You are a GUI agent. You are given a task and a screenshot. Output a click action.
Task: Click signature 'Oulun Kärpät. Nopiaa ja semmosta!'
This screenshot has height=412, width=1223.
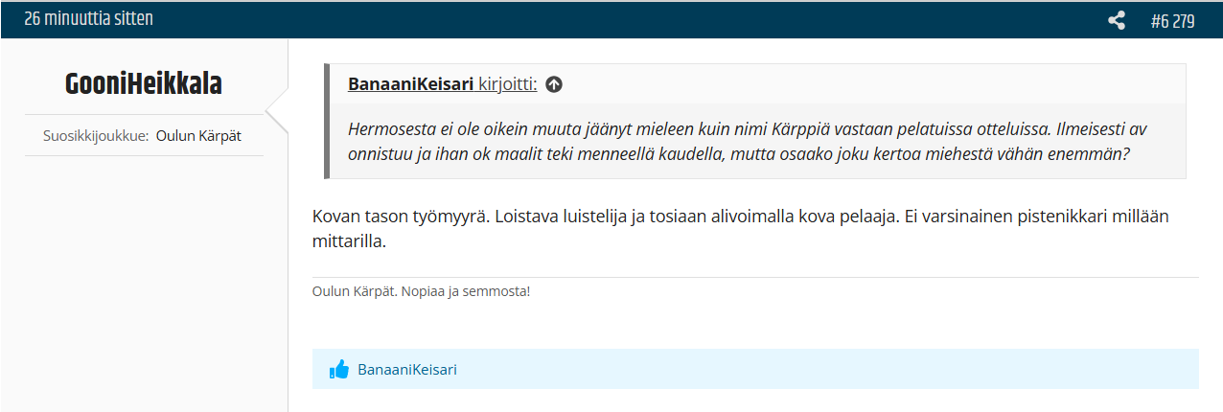click(421, 291)
